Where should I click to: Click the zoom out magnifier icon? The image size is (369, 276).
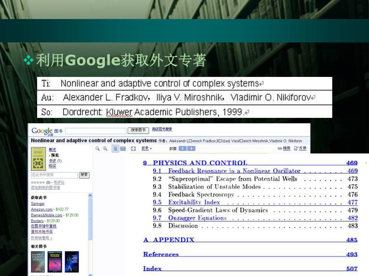[x=97, y=148]
